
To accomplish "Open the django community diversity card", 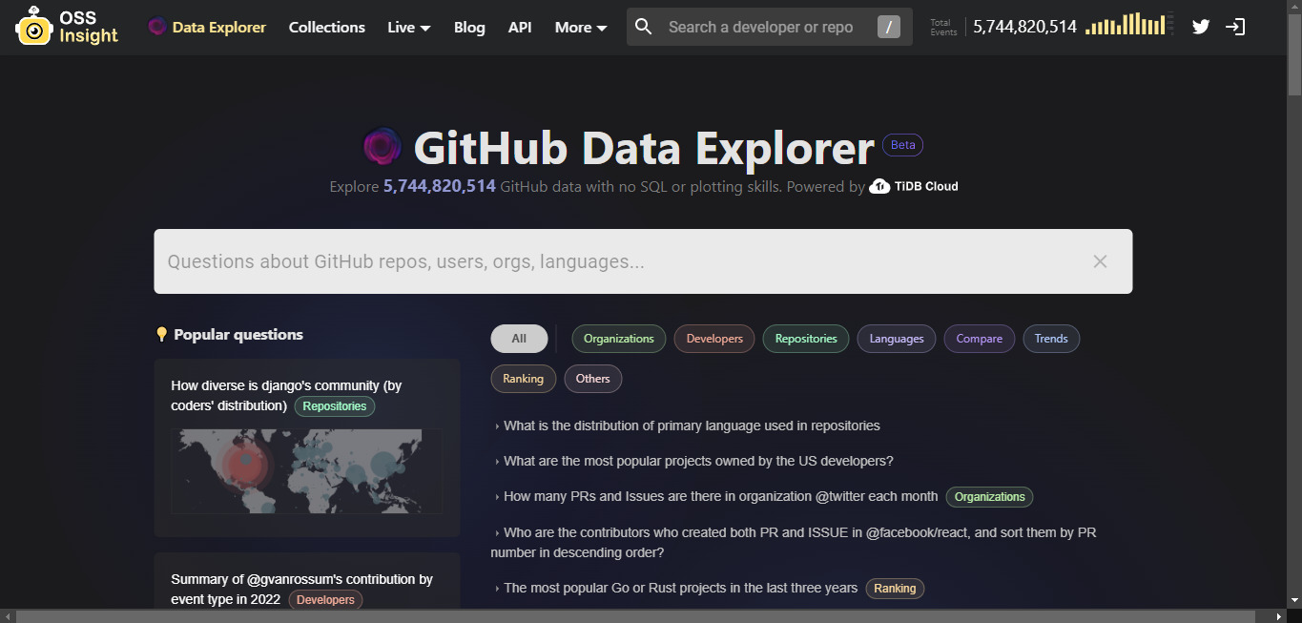I will (307, 447).
